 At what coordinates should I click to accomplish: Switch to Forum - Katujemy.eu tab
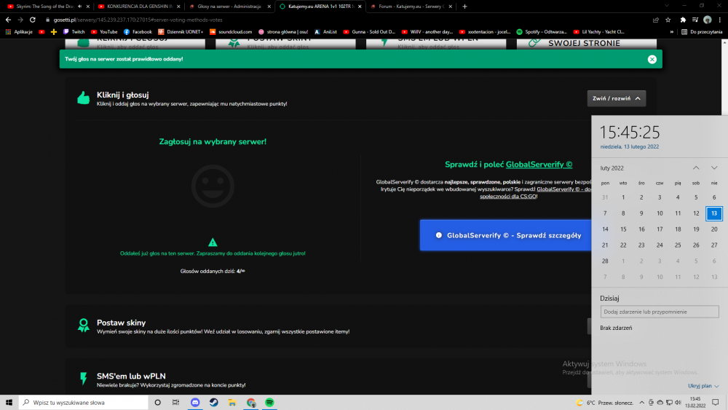tap(411, 7)
